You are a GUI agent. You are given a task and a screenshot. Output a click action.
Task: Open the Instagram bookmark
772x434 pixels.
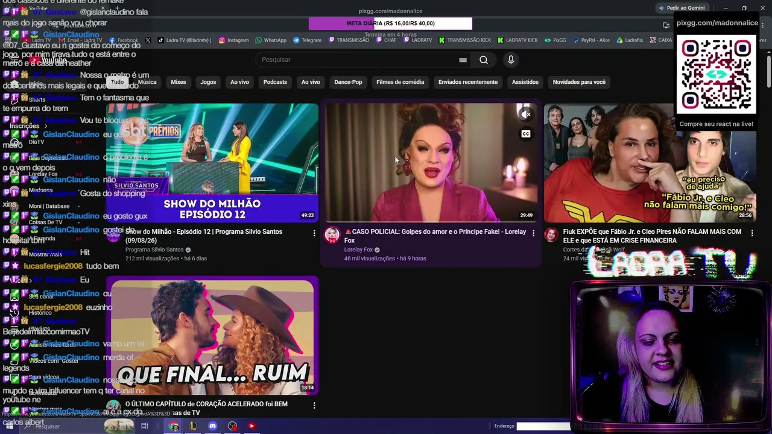(233, 40)
